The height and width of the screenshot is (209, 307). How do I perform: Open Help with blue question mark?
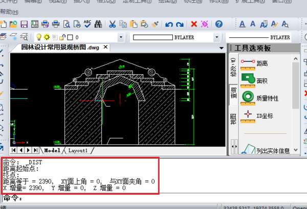(x=219, y=24)
